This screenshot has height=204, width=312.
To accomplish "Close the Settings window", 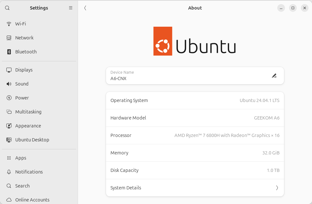I will pos(305,8).
